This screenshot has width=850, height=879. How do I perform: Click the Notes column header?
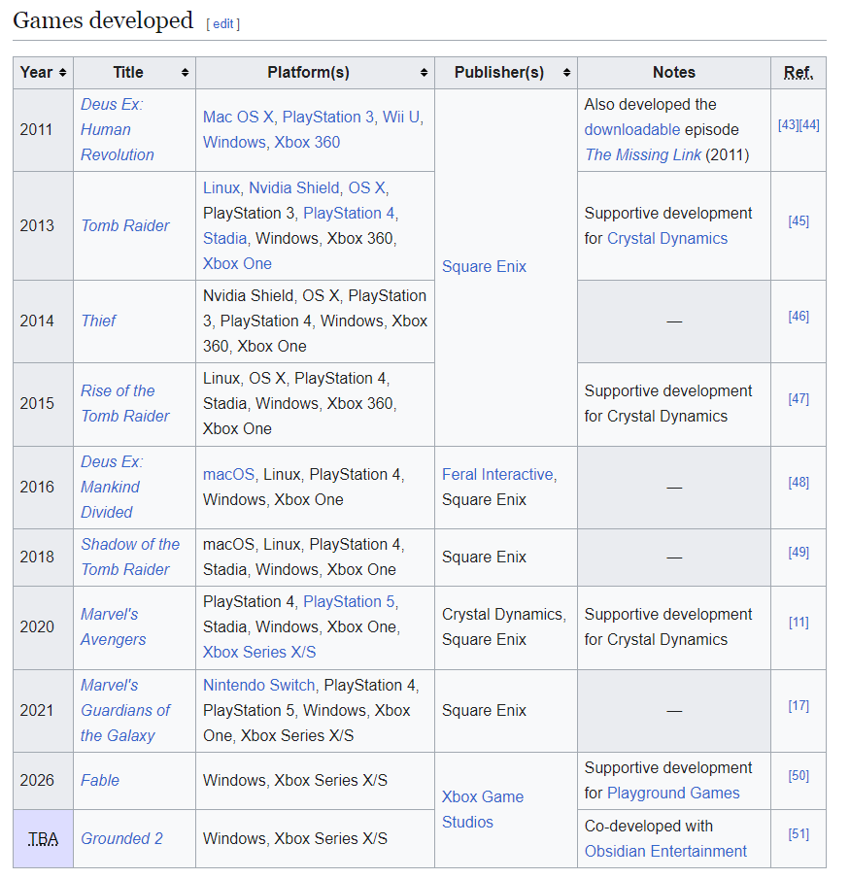click(x=674, y=73)
